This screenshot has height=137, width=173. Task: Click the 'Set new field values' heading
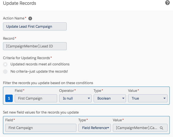[41, 112]
